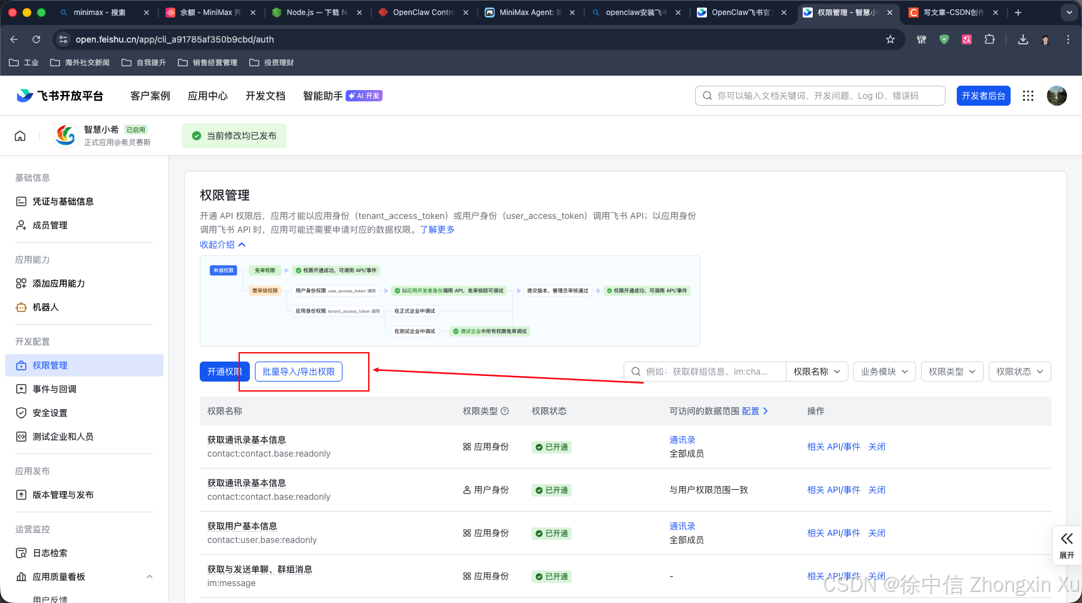Bookmark this page with the star icon
Viewport: 1082px width, 603px height.
coord(890,39)
